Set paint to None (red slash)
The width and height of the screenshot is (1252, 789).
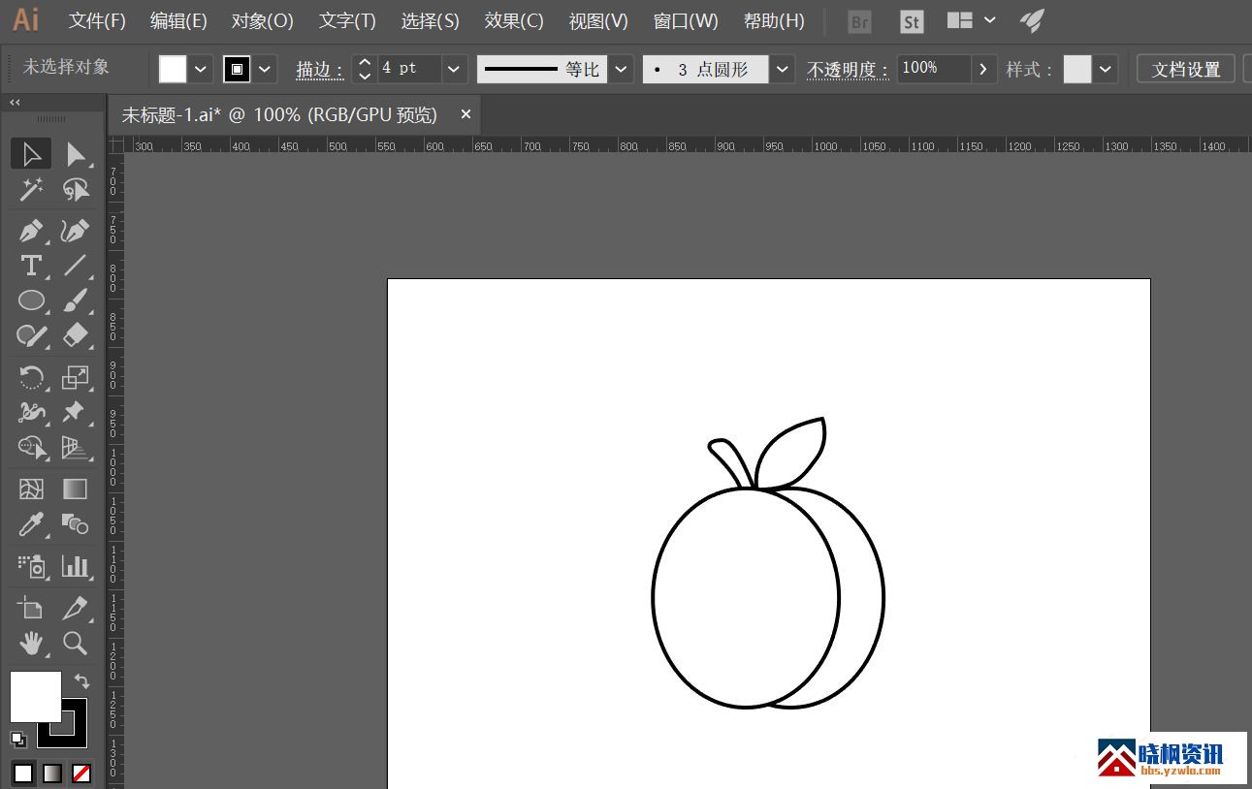pyautogui.click(x=82, y=773)
